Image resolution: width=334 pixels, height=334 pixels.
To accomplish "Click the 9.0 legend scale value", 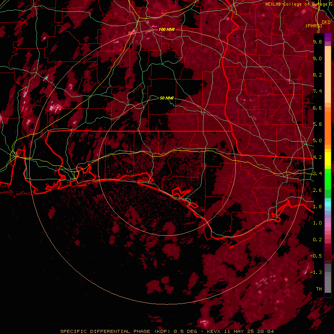I will [317, 58].
